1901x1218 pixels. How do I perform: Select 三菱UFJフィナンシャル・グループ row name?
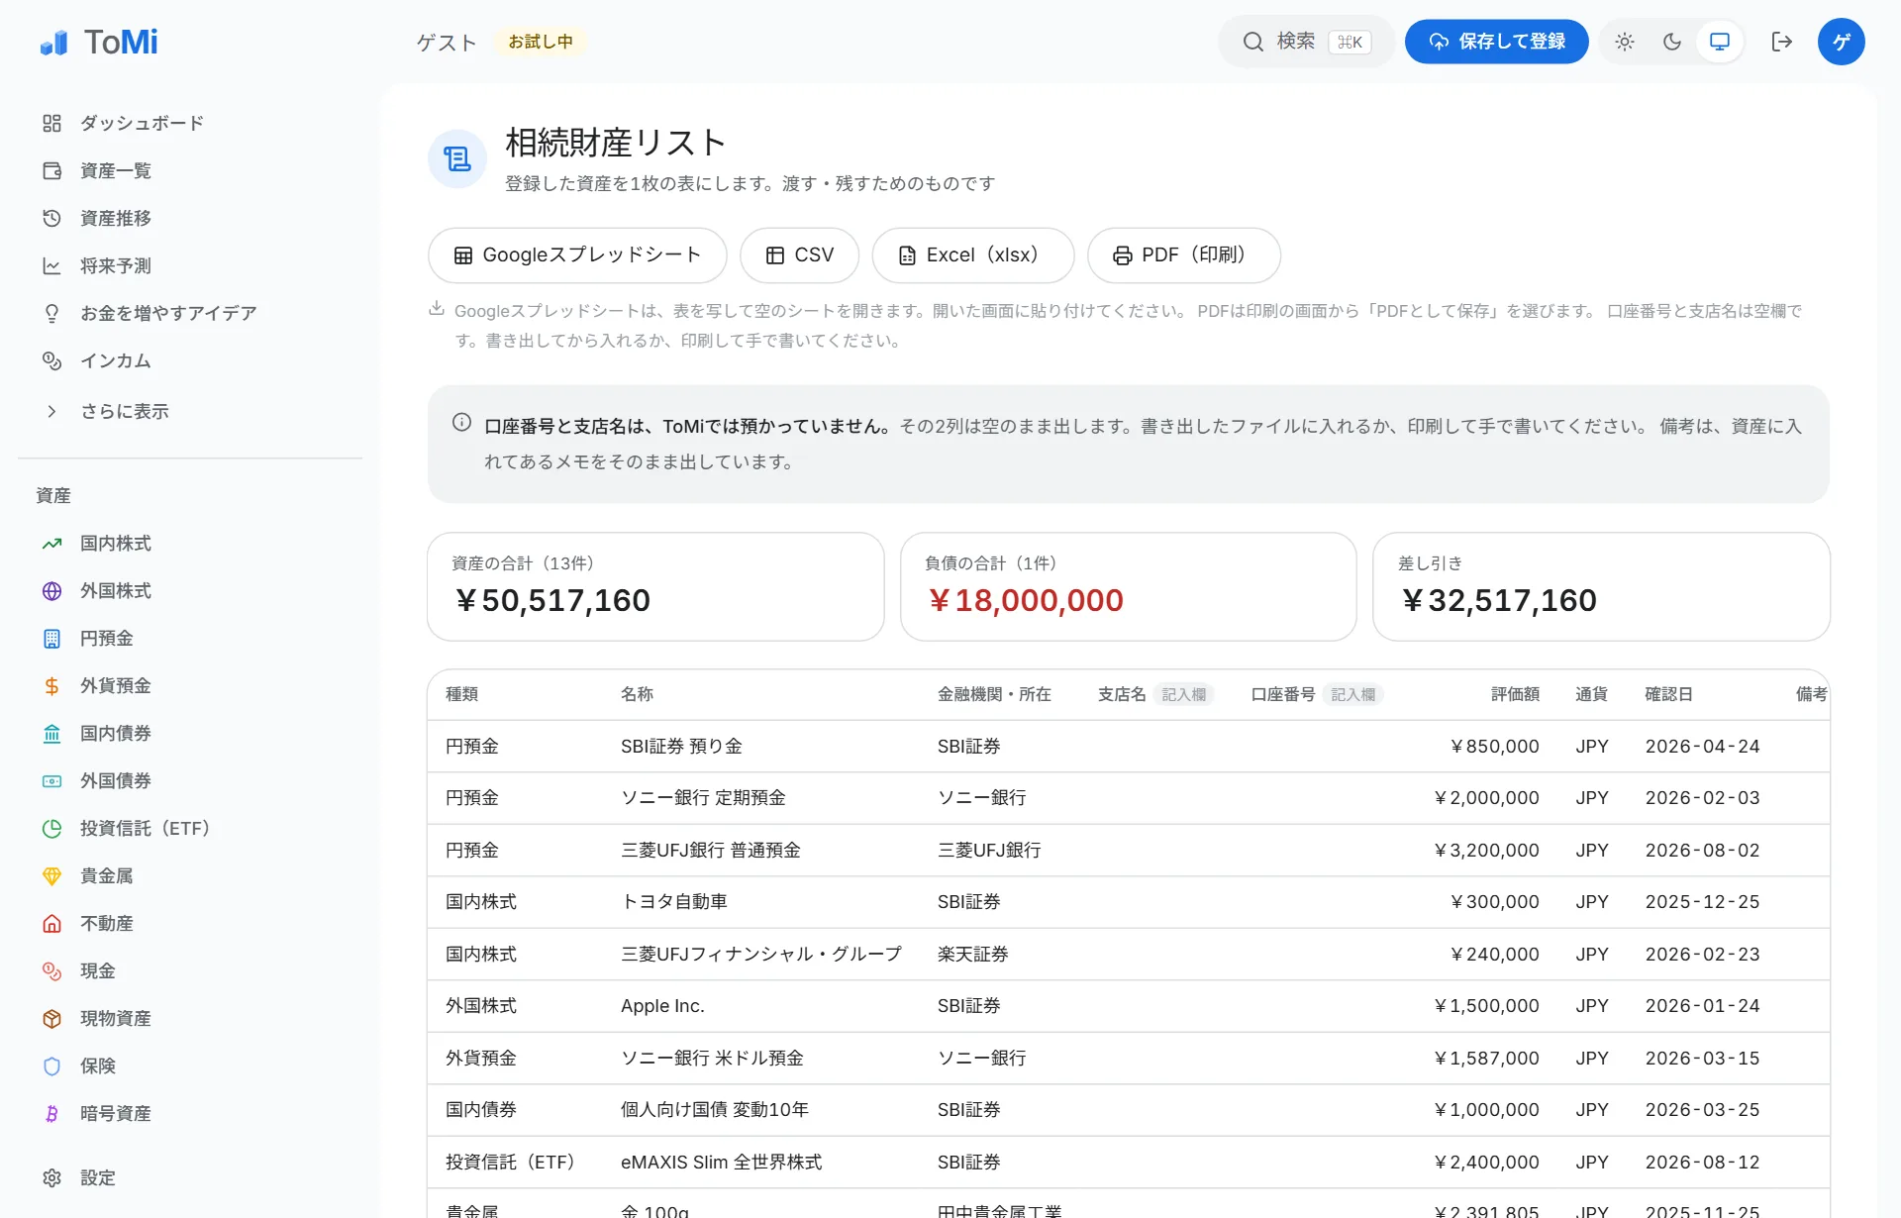(x=761, y=954)
